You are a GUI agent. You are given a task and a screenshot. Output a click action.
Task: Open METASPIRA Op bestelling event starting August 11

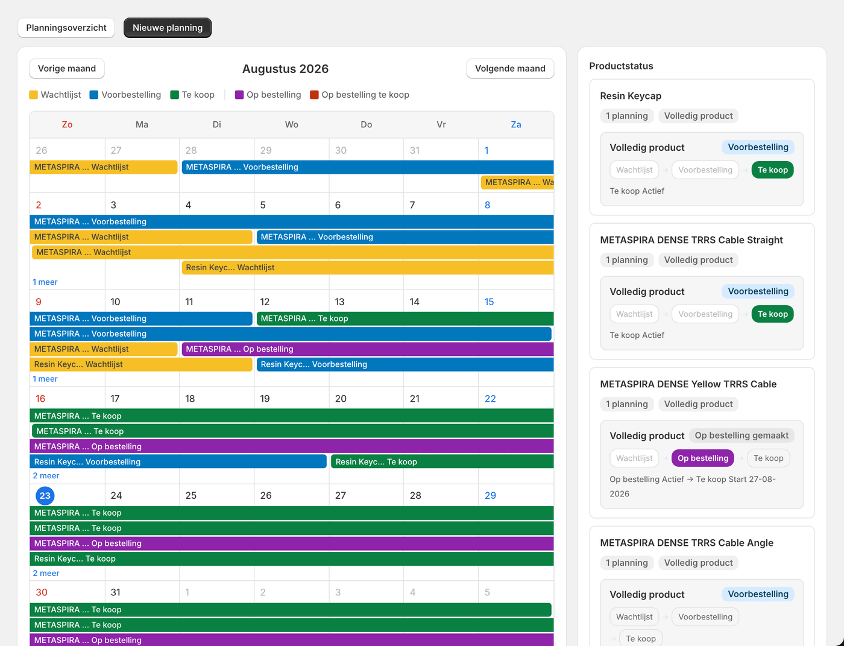tap(368, 349)
